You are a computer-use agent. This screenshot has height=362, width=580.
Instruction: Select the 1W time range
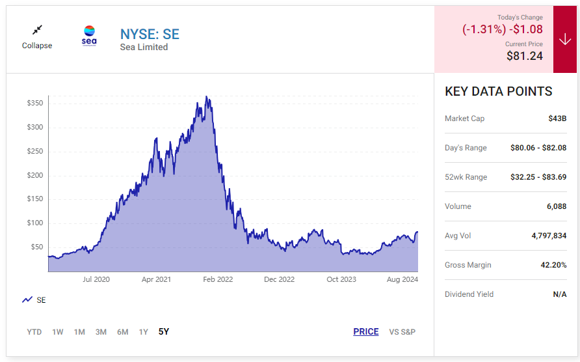58,332
